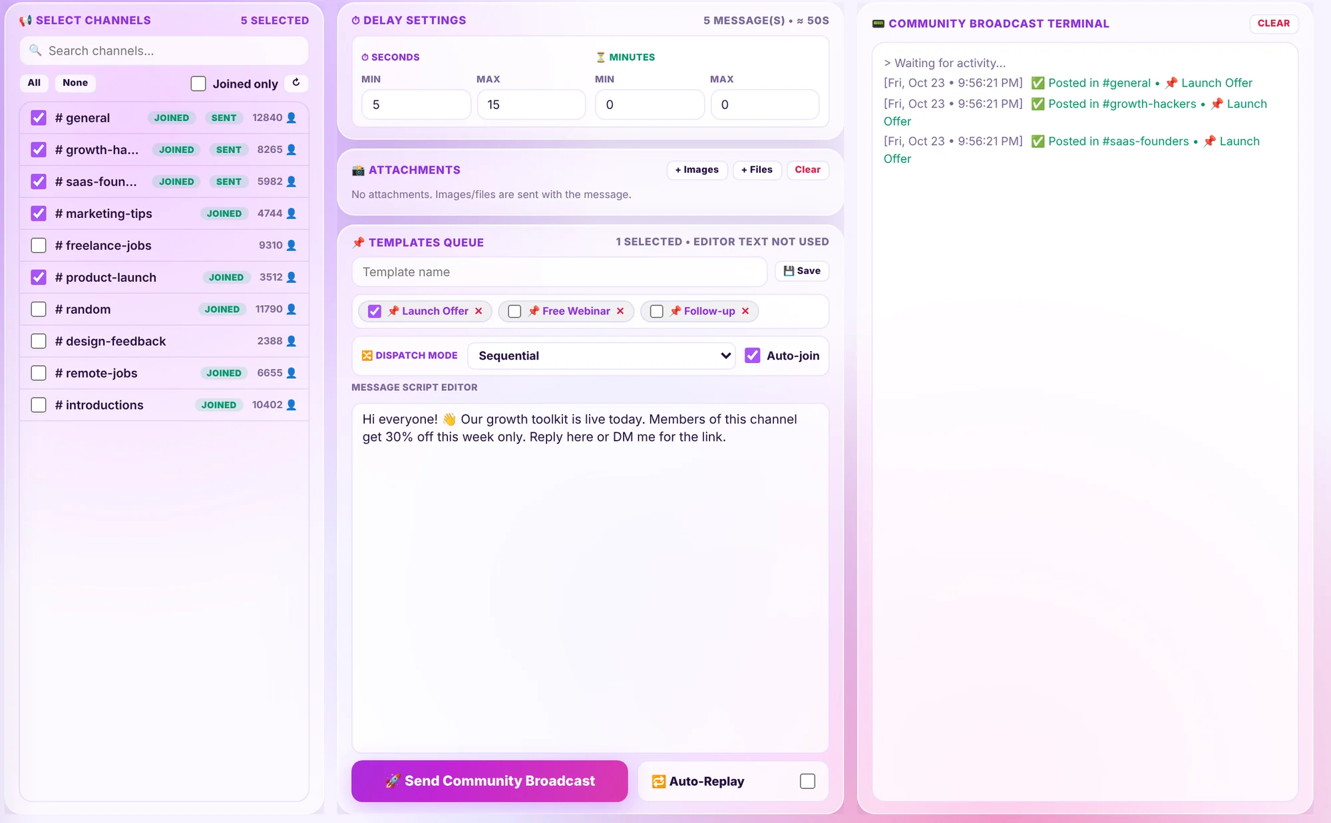Click the member icon for #freelance-jobs
The height and width of the screenshot is (823, 1331).
(291, 245)
